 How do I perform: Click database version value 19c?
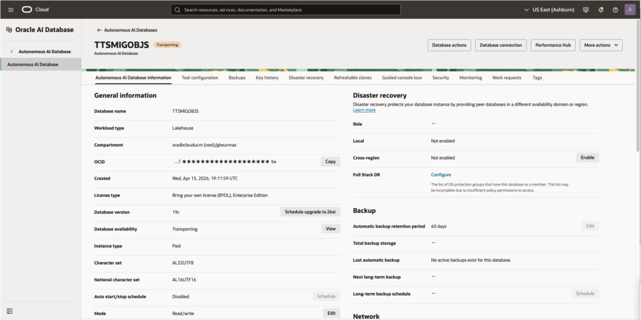(x=176, y=212)
